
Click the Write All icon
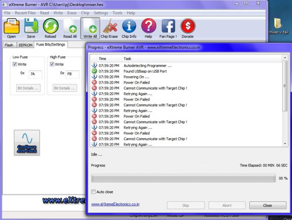coord(90,26)
